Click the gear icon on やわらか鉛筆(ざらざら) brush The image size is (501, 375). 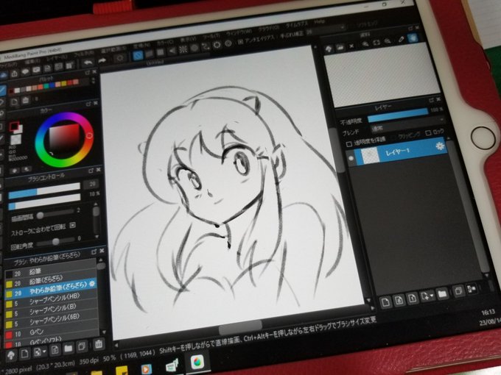pos(92,283)
